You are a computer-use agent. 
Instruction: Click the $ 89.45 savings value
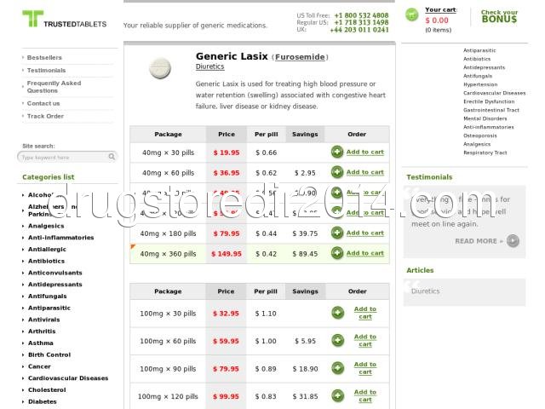pyautogui.click(x=305, y=254)
